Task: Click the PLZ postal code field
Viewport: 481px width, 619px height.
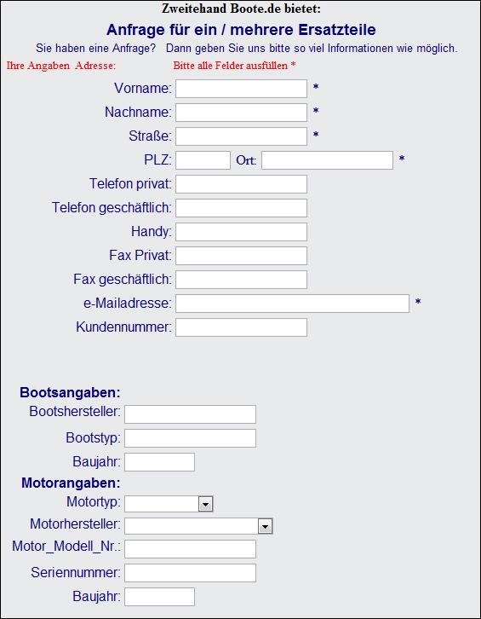Action: pos(203,160)
